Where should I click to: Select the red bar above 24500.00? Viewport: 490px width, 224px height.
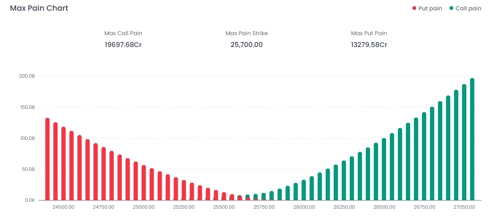click(x=63, y=164)
